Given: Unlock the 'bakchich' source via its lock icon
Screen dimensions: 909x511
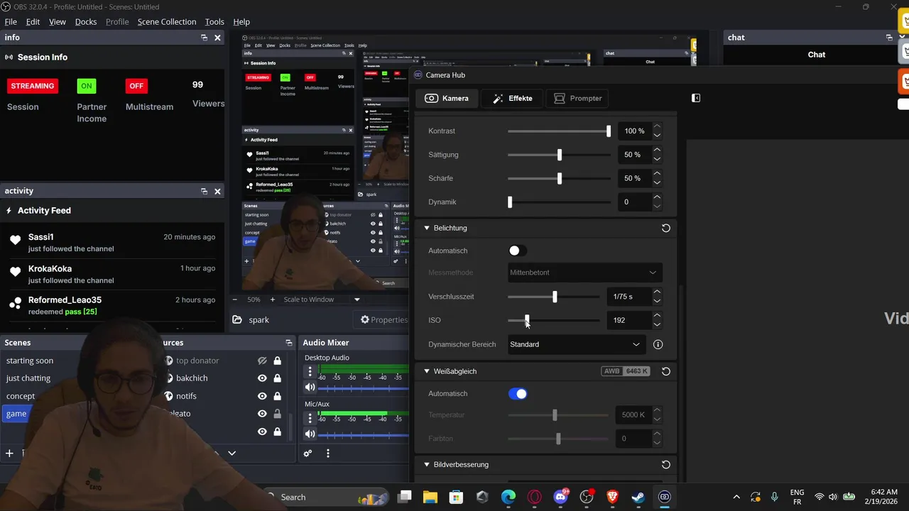Looking at the screenshot, I should pos(277,378).
